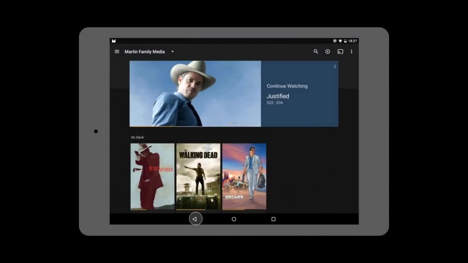468x263 pixels.
Task: Open the app bar overflow menu
Action: click(351, 52)
